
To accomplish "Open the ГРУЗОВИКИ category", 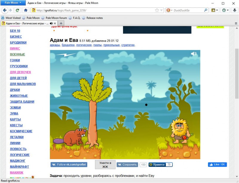I will click(19, 66).
